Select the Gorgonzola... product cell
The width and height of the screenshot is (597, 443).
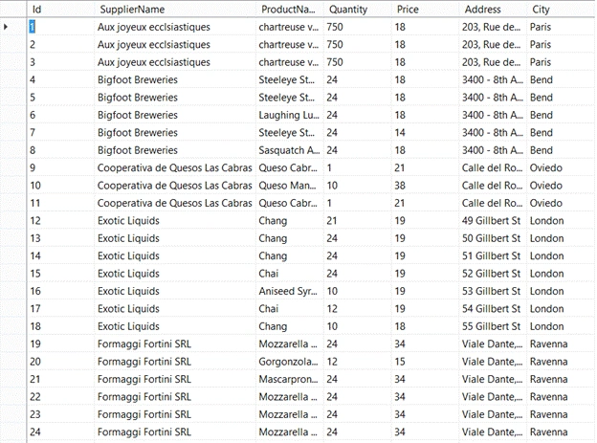pyautogui.click(x=290, y=362)
